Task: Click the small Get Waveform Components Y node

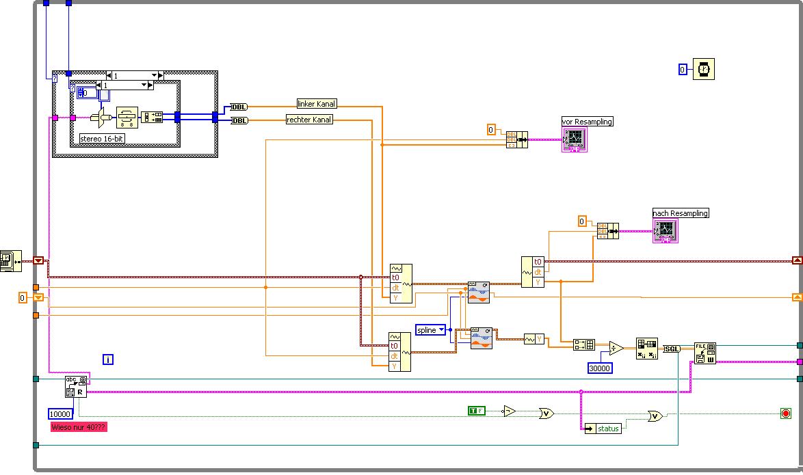Action: pyautogui.click(x=534, y=339)
